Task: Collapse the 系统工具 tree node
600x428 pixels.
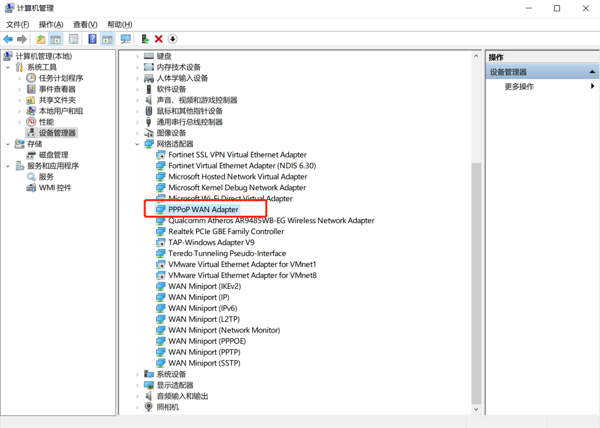Action: coord(8,67)
